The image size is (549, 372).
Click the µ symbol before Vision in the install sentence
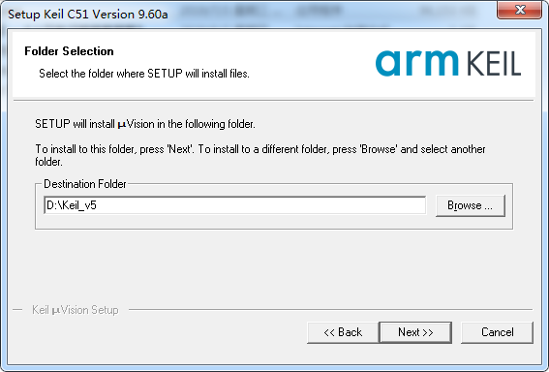coord(122,125)
